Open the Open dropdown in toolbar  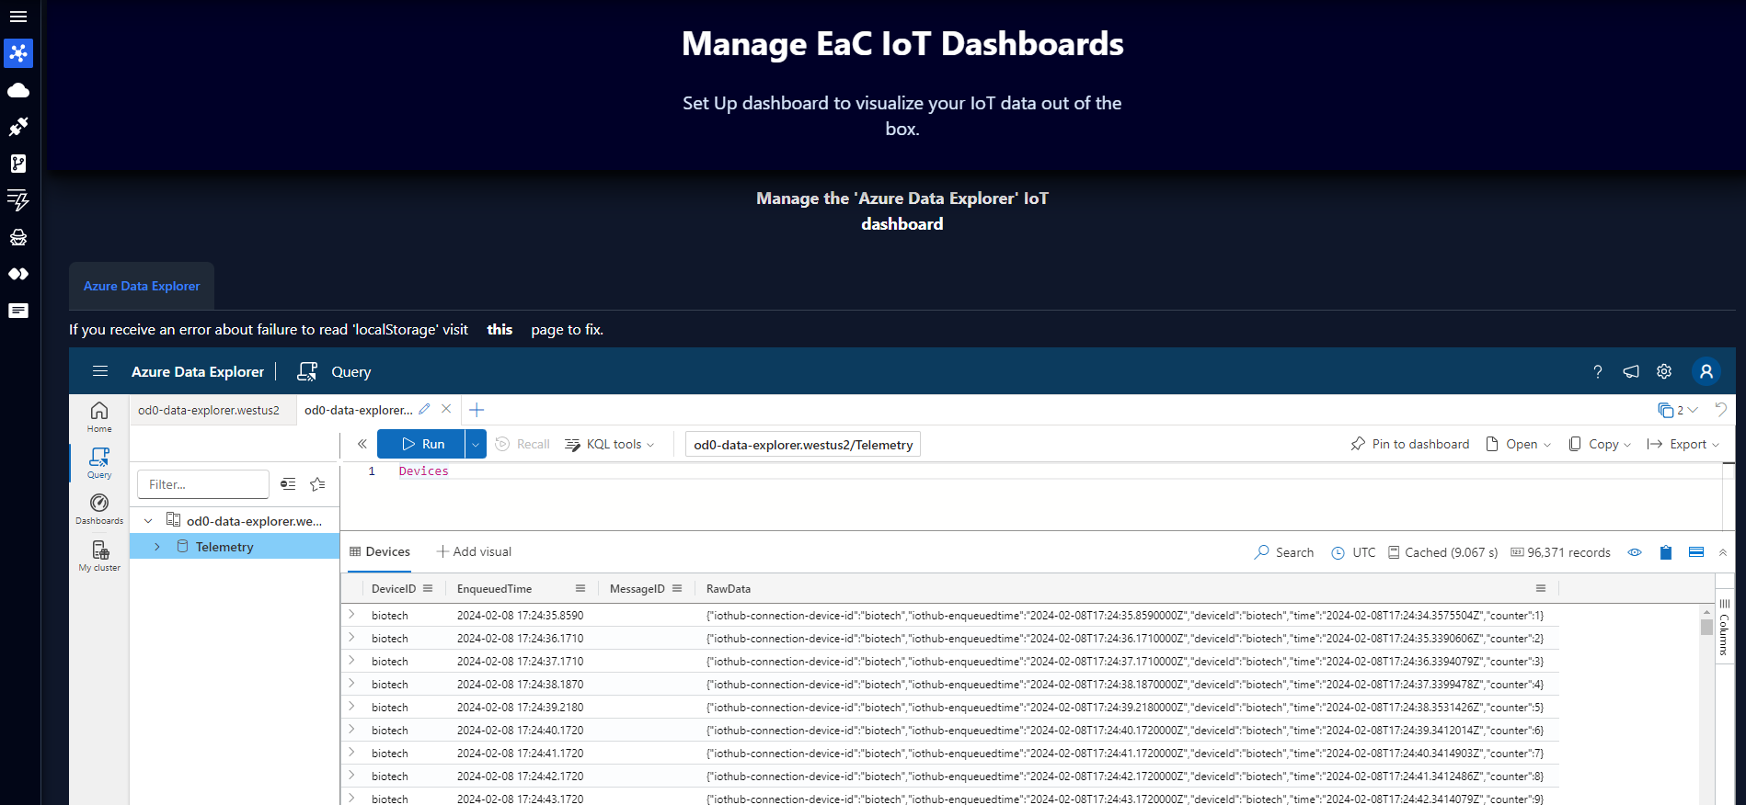(1519, 444)
